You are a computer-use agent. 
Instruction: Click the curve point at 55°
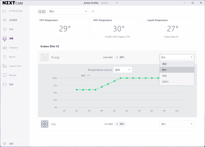click(x=121, y=78)
